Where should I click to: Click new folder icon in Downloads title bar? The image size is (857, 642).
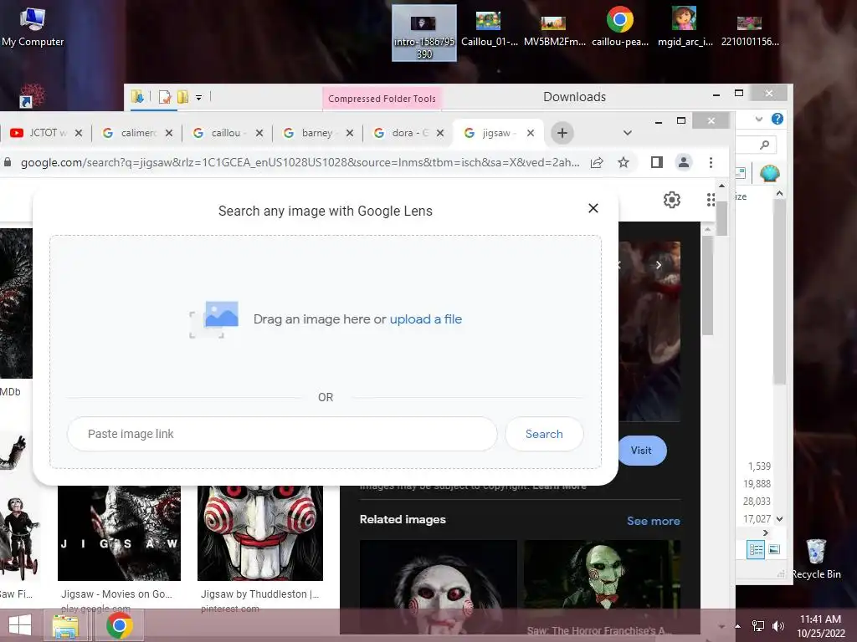click(x=182, y=97)
